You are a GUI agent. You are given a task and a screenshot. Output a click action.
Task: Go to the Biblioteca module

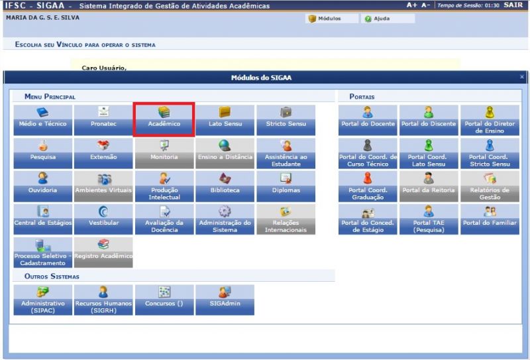(x=225, y=186)
